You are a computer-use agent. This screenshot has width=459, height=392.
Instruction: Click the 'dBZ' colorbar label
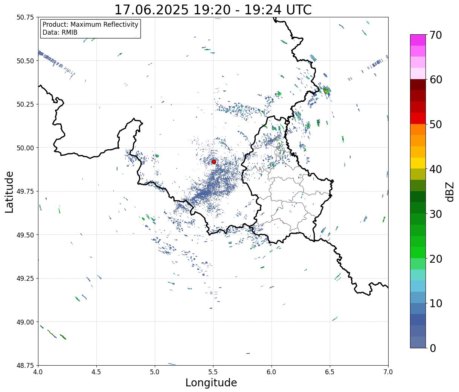tap(450, 191)
